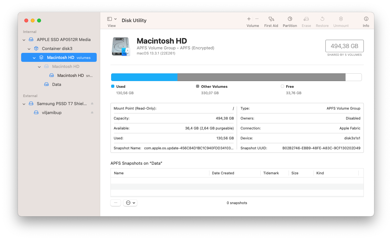Click the large Macintosh HD disk image
The image size is (392, 240).
(121, 46)
